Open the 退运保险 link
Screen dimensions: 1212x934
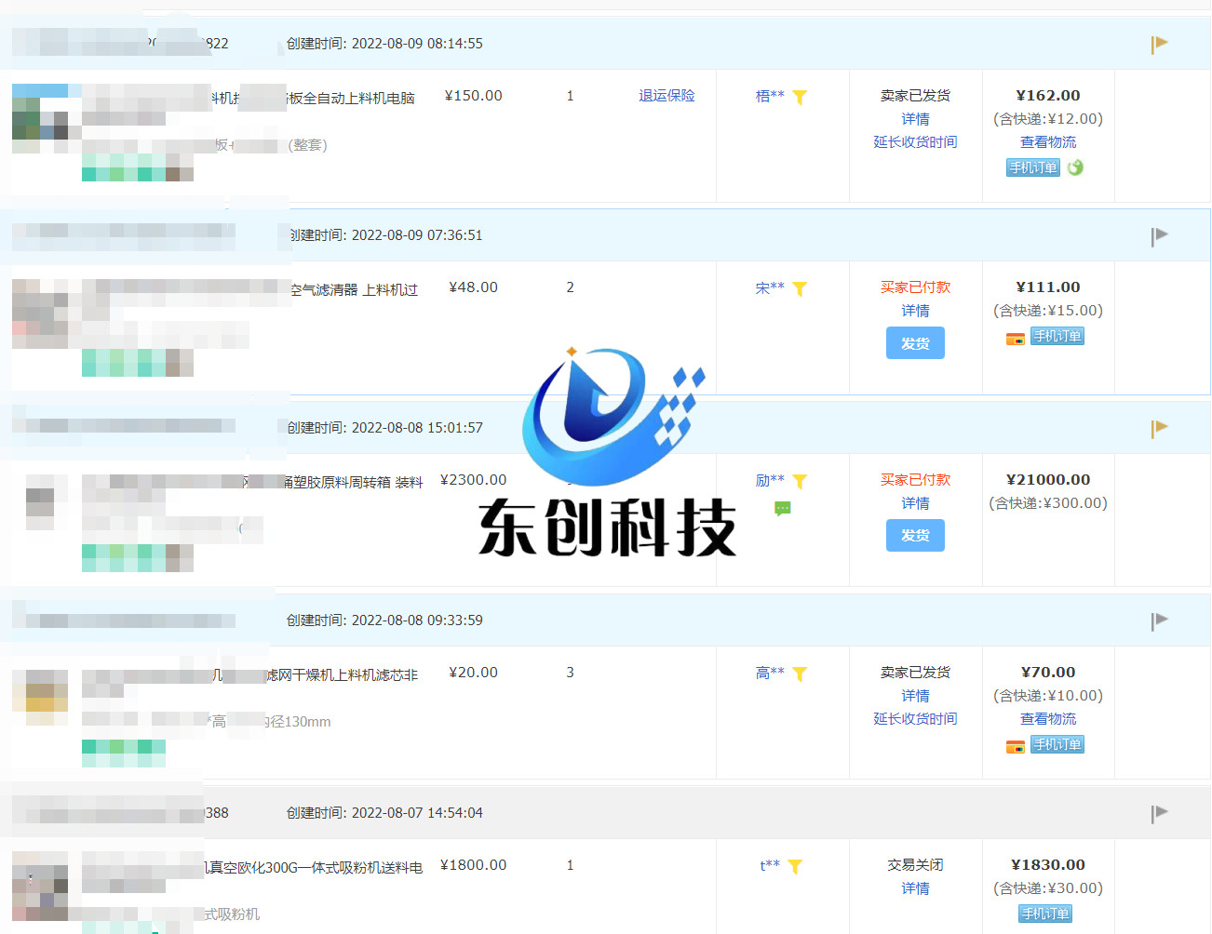click(667, 96)
